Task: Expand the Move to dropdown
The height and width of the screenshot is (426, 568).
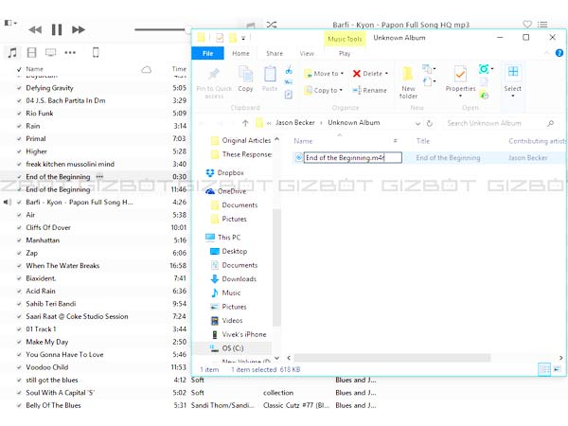Action: tap(328, 73)
